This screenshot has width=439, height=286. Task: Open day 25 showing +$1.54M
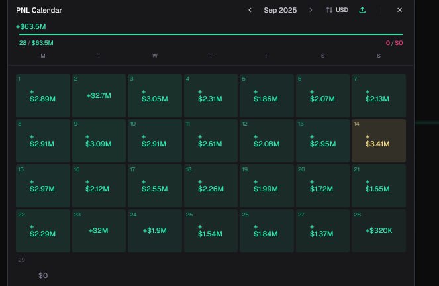[211, 231]
